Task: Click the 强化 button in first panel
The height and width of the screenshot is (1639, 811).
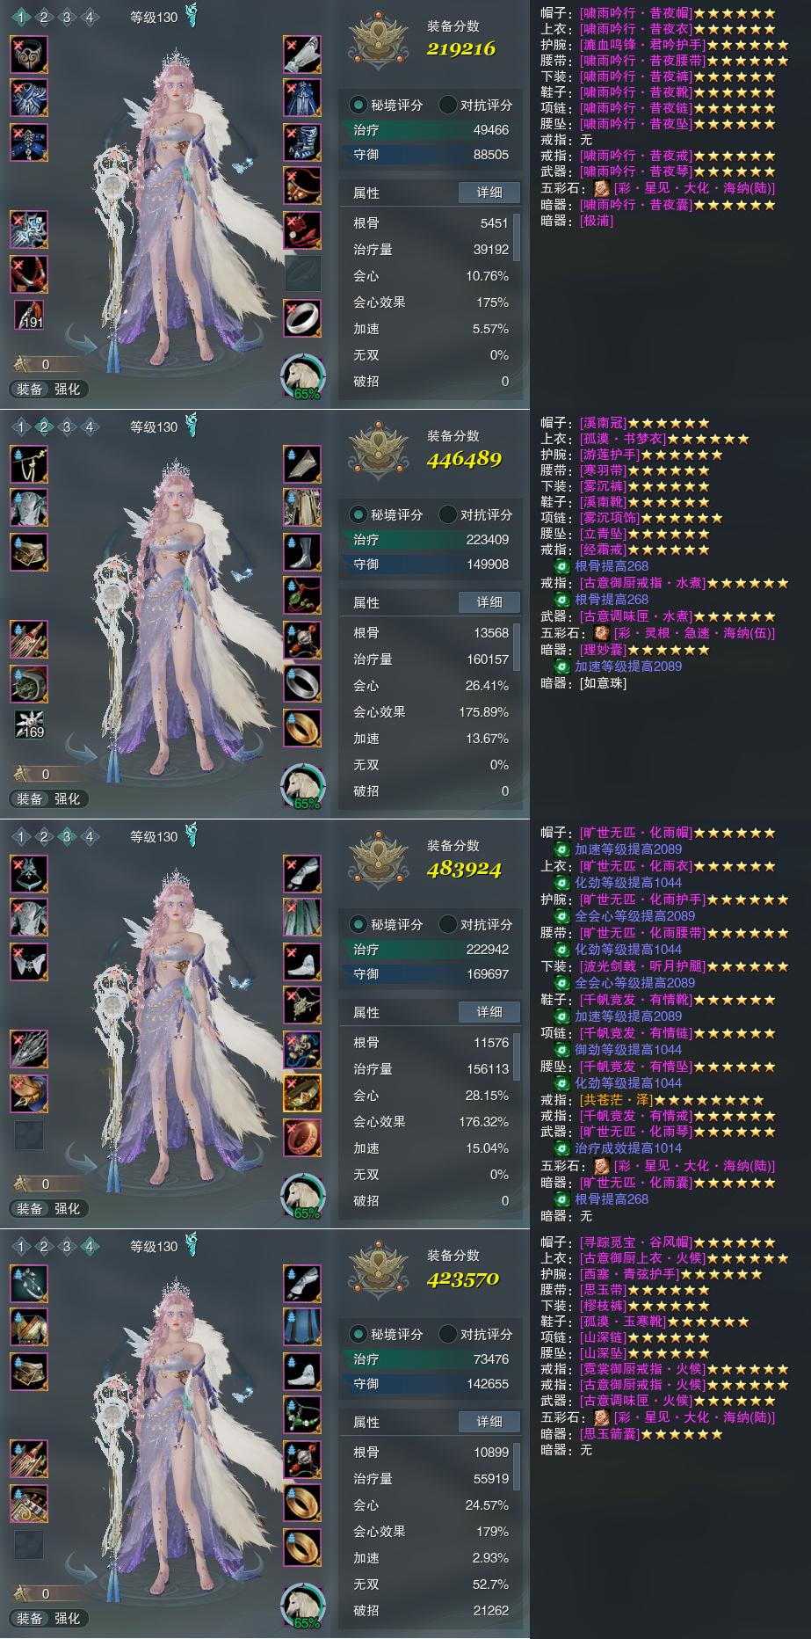Action: [x=68, y=389]
